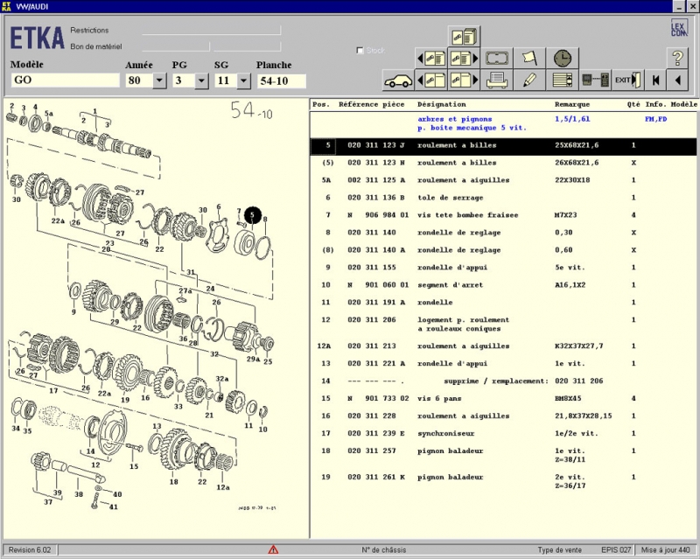Viewport: 700px width, 559px height.
Task: Click the question mark help icon
Action: (x=677, y=59)
